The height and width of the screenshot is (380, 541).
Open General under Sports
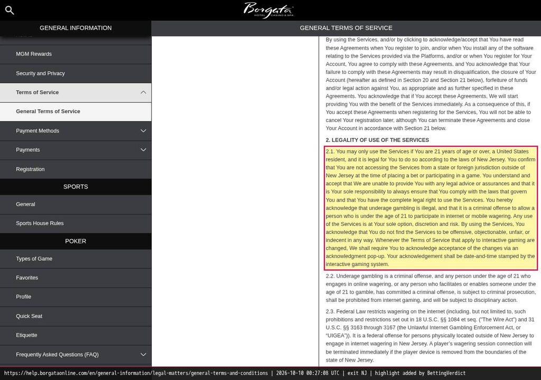76,204
